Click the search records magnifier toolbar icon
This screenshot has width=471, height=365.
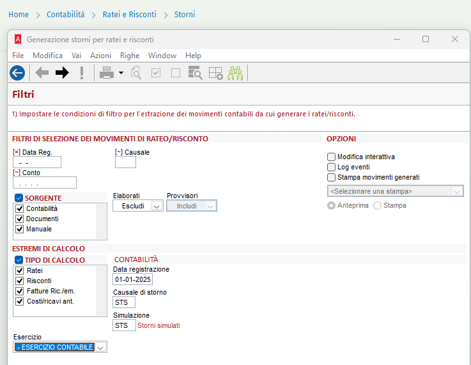pos(196,73)
